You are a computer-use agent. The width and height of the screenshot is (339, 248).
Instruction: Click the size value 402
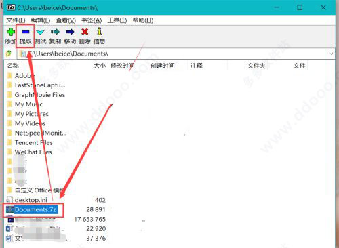[x=100, y=200]
